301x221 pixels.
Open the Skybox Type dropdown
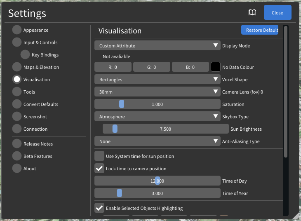158,117
